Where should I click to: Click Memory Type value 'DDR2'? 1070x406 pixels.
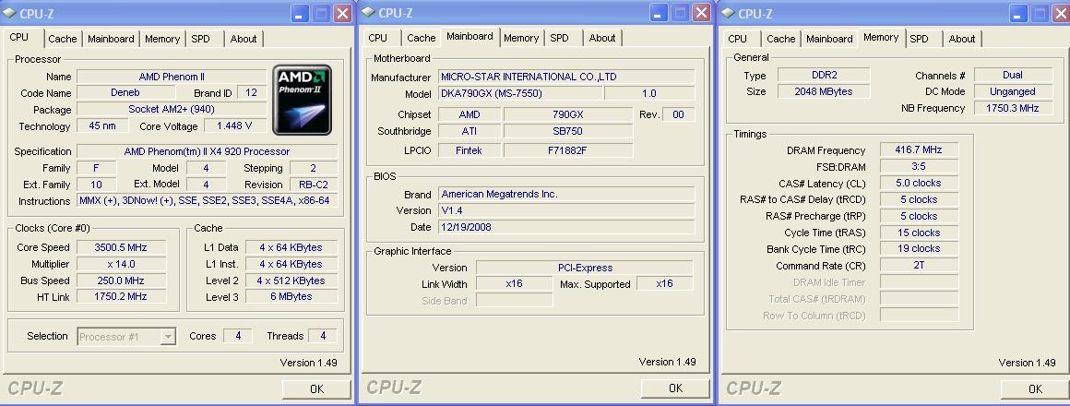pos(824,75)
